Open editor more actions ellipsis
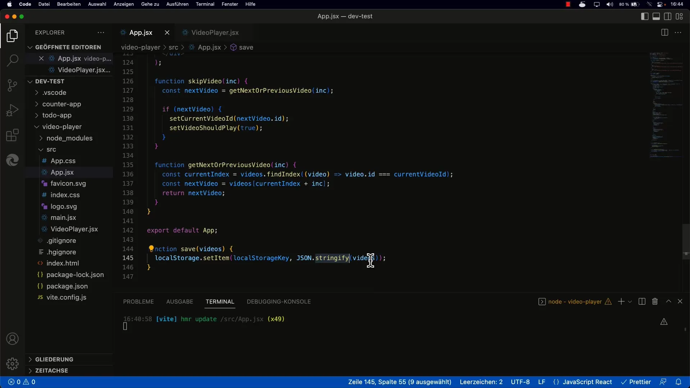Image resolution: width=690 pixels, height=388 pixels. (x=678, y=33)
